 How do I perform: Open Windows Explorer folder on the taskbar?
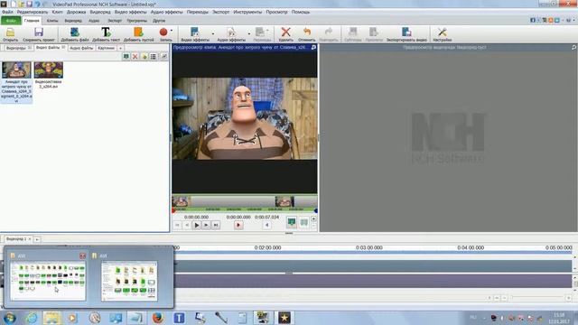coord(52,317)
